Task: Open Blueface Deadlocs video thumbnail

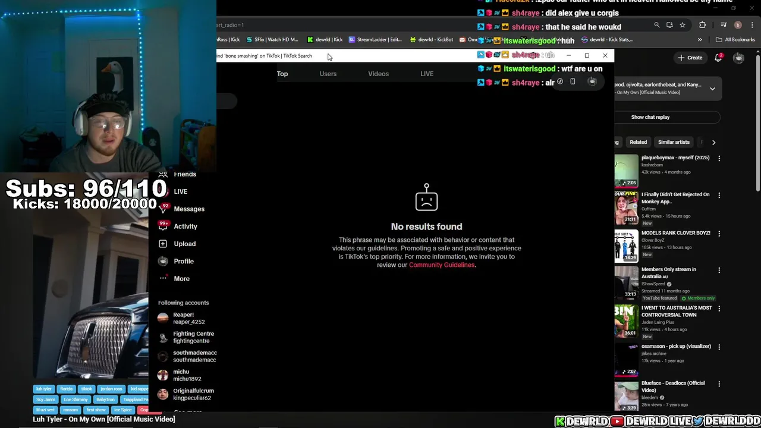Action: (626, 396)
